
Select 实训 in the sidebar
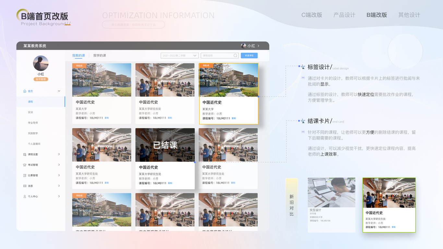[30, 112]
